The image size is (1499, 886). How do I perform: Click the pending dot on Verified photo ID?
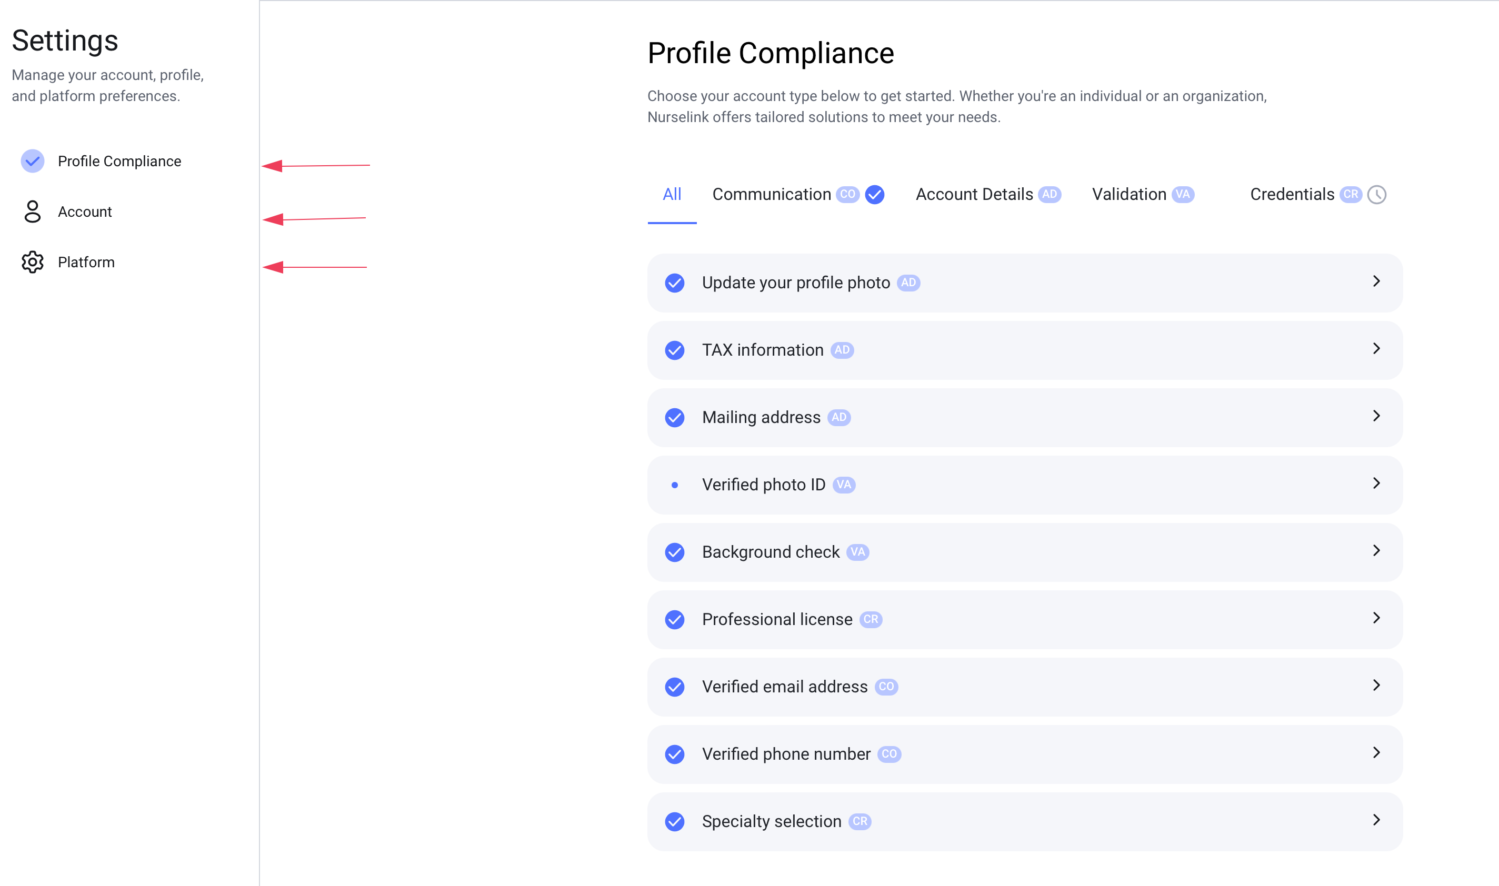675,486
